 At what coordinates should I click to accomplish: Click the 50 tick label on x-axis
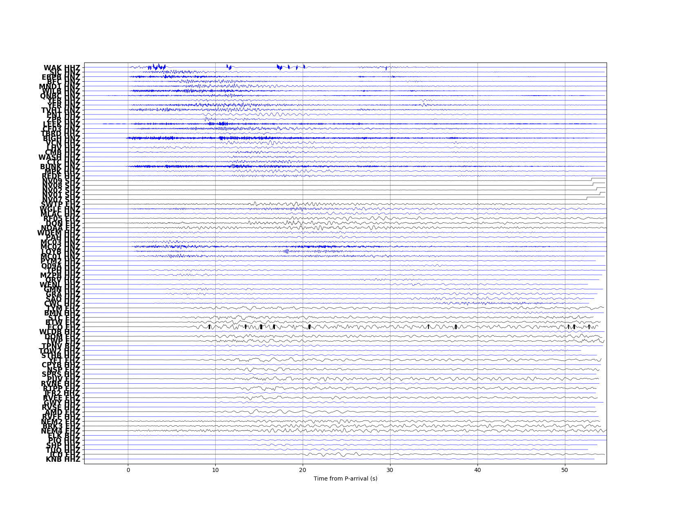coord(565,469)
